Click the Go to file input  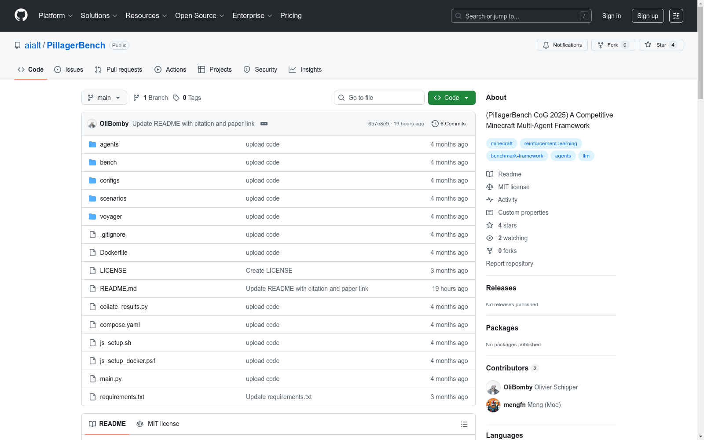pos(379,98)
